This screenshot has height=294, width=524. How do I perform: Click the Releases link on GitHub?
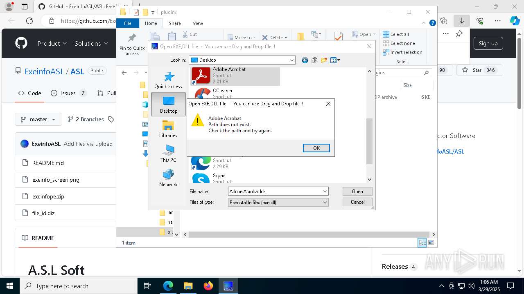(395, 267)
